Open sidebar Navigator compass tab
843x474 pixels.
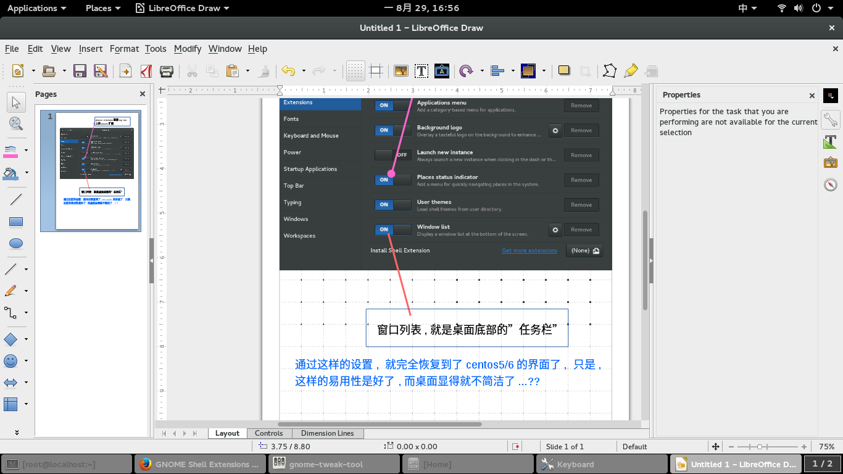pos(831,185)
